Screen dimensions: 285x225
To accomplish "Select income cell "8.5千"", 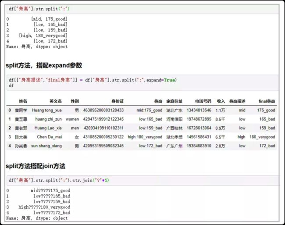I will point(220,119).
